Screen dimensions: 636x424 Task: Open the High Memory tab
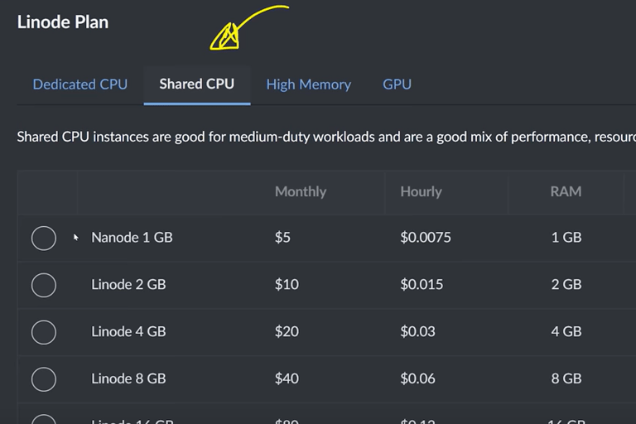pyautogui.click(x=308, y=84)
